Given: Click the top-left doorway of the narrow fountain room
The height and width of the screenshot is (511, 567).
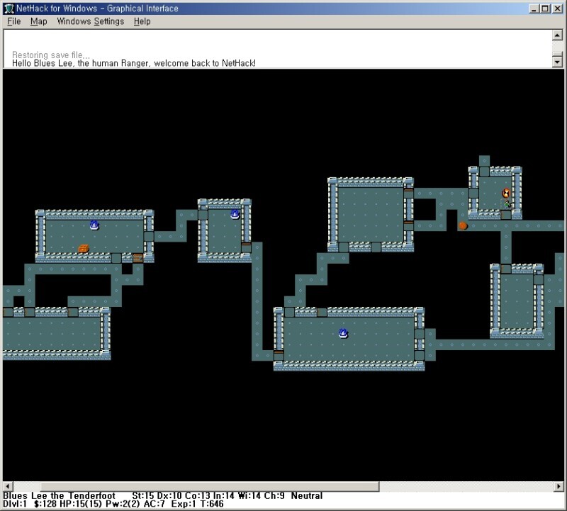Looking at the screenshot, I should (203, 215).
